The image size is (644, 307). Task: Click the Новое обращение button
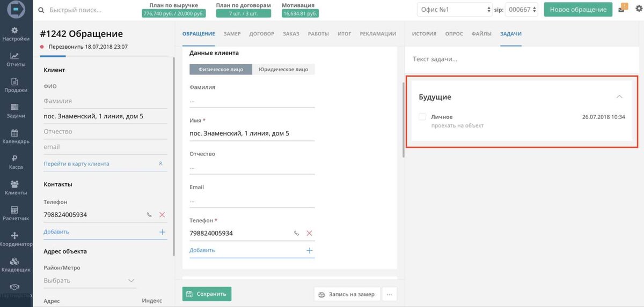pos(578,10)
